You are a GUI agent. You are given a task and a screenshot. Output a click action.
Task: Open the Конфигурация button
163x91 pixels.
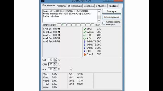[112, 17]
